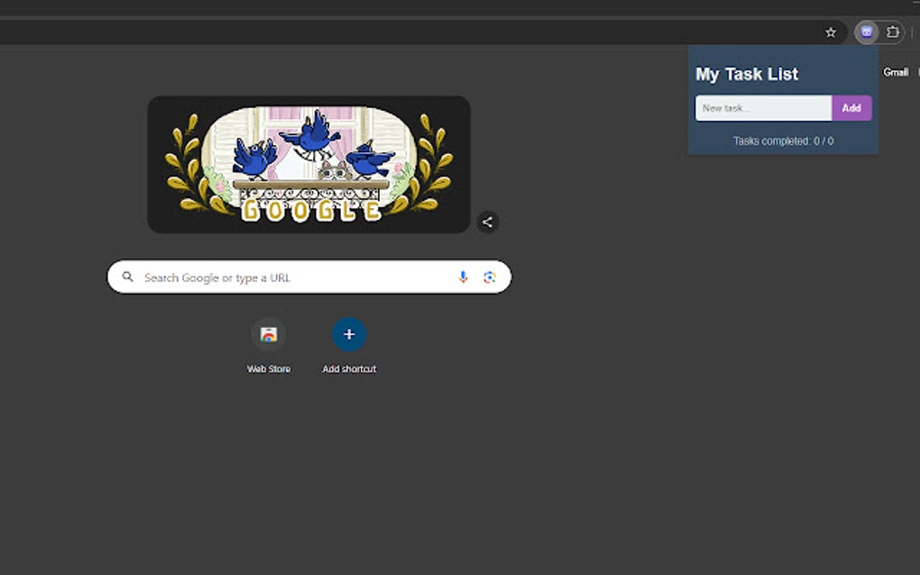Click the Add shortcut button
Screen dimensions: 920x575
(348, 333)
